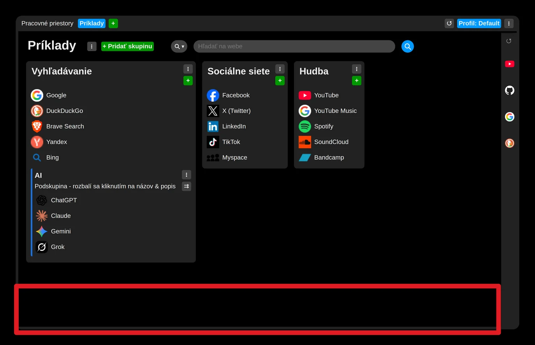Viewport: 535px width, 345px height.
Task: Toggle the AI subgroup layout arrows button
Action: click(x=187, y=186)
